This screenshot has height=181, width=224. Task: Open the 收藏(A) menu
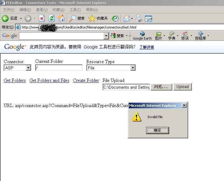59,10
